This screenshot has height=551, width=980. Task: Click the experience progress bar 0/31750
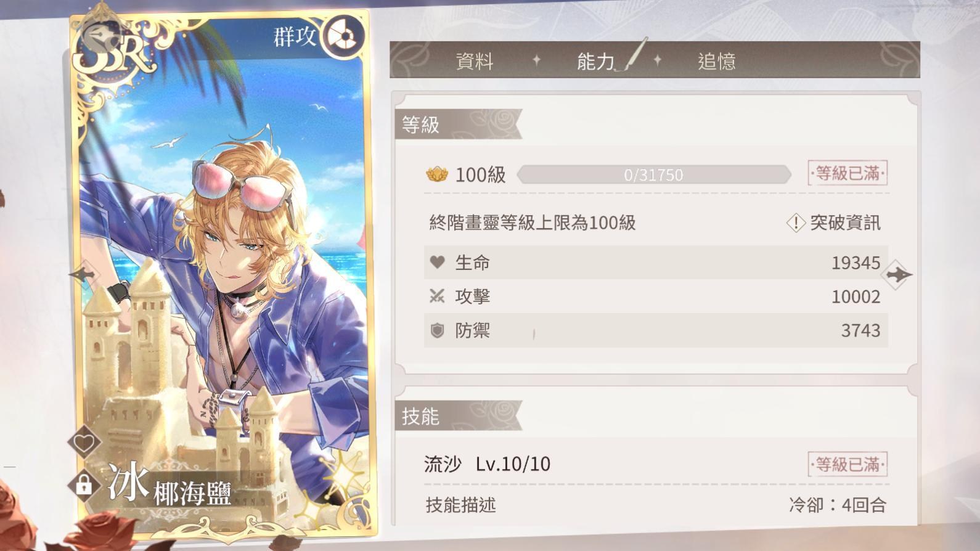point(653,175)
